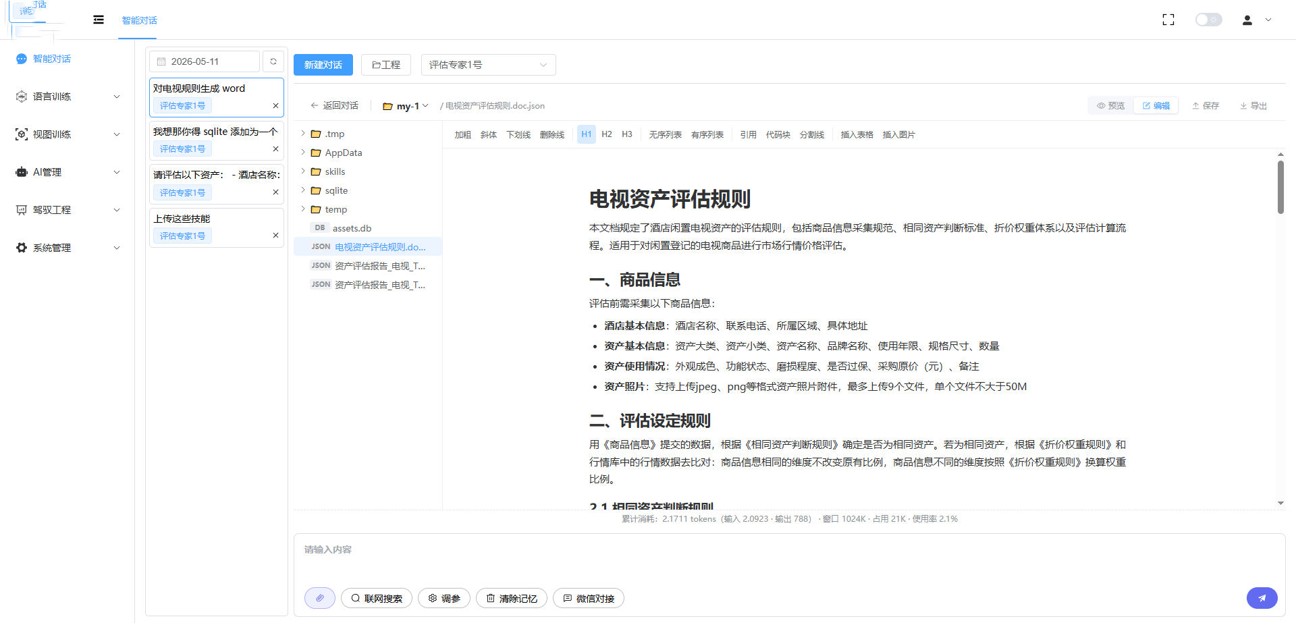Screen dimensions: 1296x623
Task: Open the 对电视规则生成 word conversation
Action: pos(216,97)
